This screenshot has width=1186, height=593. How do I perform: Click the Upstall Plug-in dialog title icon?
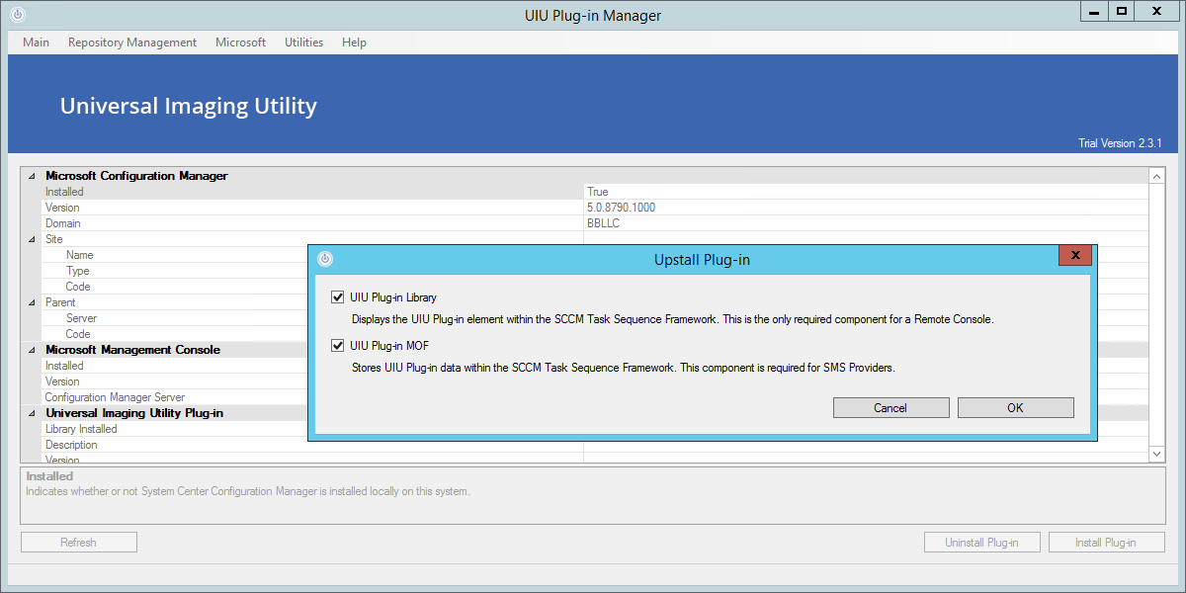[325, 259]
